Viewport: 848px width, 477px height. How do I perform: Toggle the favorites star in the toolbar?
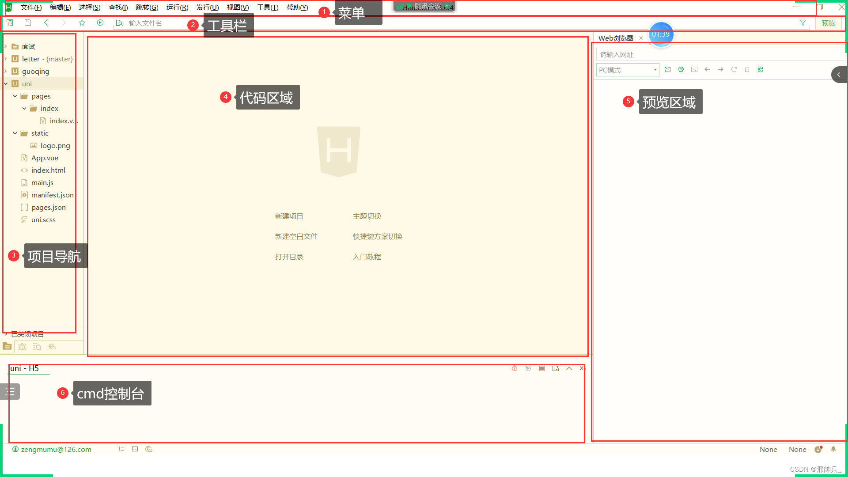point(82,23)
